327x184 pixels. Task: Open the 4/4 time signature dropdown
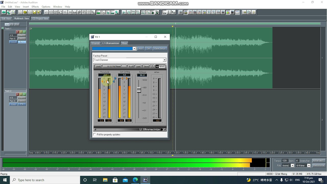(x=309, y=166)
